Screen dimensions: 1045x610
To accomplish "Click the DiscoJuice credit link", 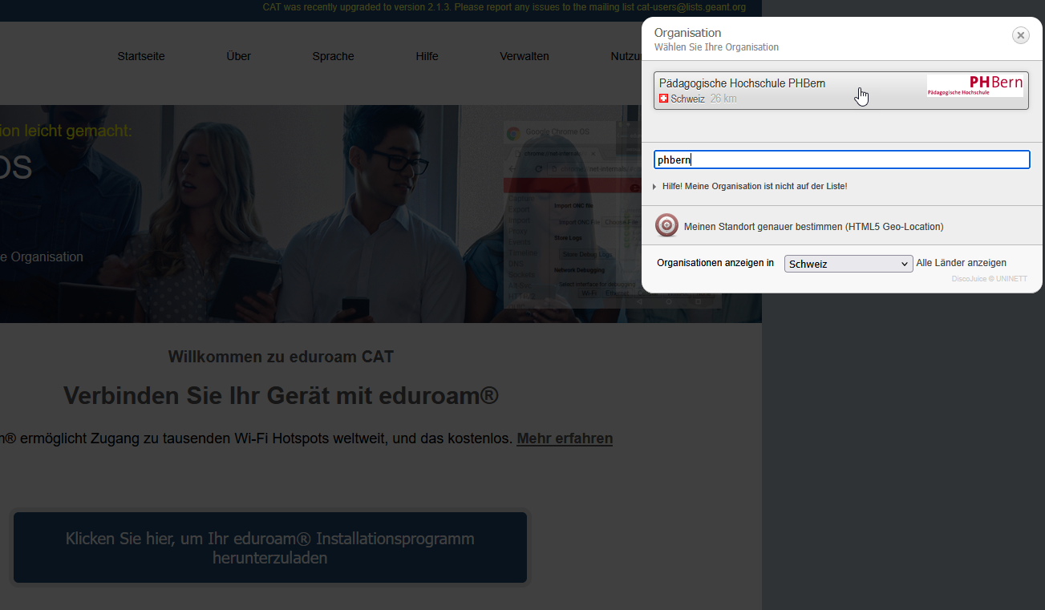I will [x=969, y=279].
